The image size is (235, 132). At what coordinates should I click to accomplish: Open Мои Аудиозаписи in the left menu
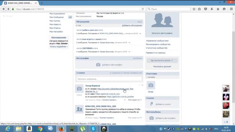(57, 14)
